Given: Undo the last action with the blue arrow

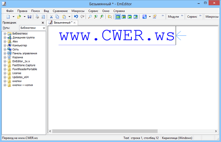Looking at the screenshot, I should 76,17.
